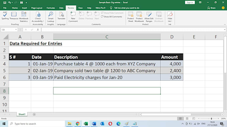Image resolution: width=227 pixels, height=127 pixels.
Task: Switch to Page Break Preview
Action: click(194, 118)
